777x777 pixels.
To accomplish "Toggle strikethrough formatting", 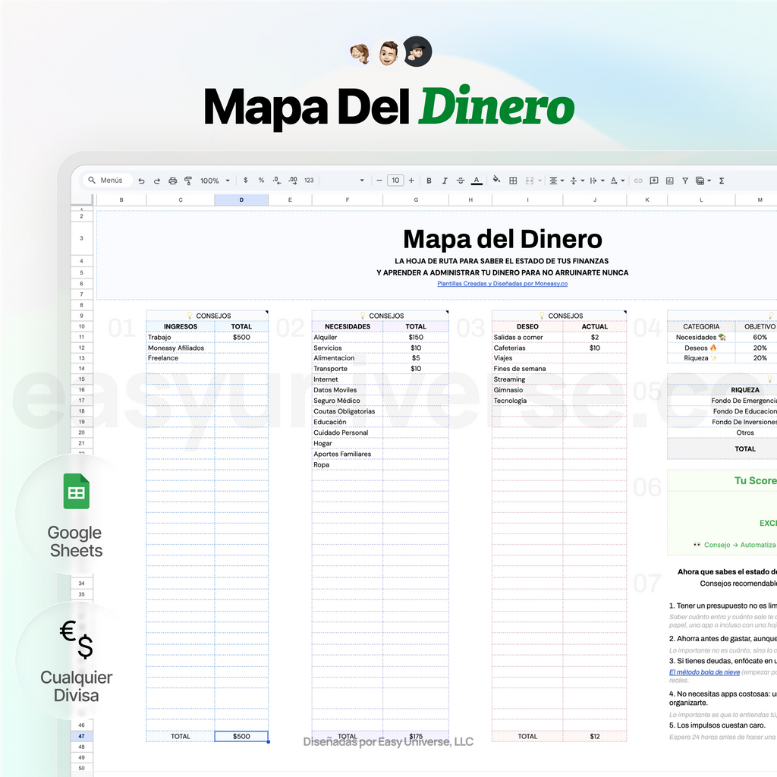I will (460, 181).
